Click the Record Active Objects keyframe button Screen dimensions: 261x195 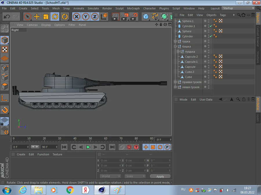click(x=122, y=147)
